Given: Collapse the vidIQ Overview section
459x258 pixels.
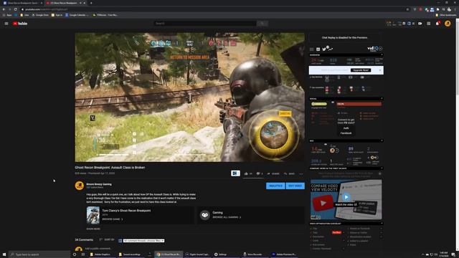Looking at the screenshot, I should (x=382, y=54).
